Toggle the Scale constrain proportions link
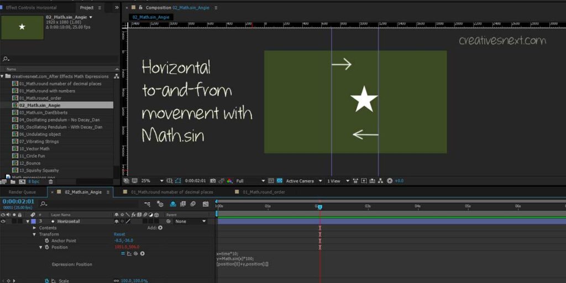Screen dimensions: 566x283 (x=117, y=281)
